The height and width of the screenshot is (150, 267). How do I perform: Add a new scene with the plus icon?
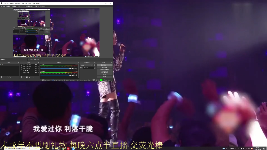coord(2,77)
